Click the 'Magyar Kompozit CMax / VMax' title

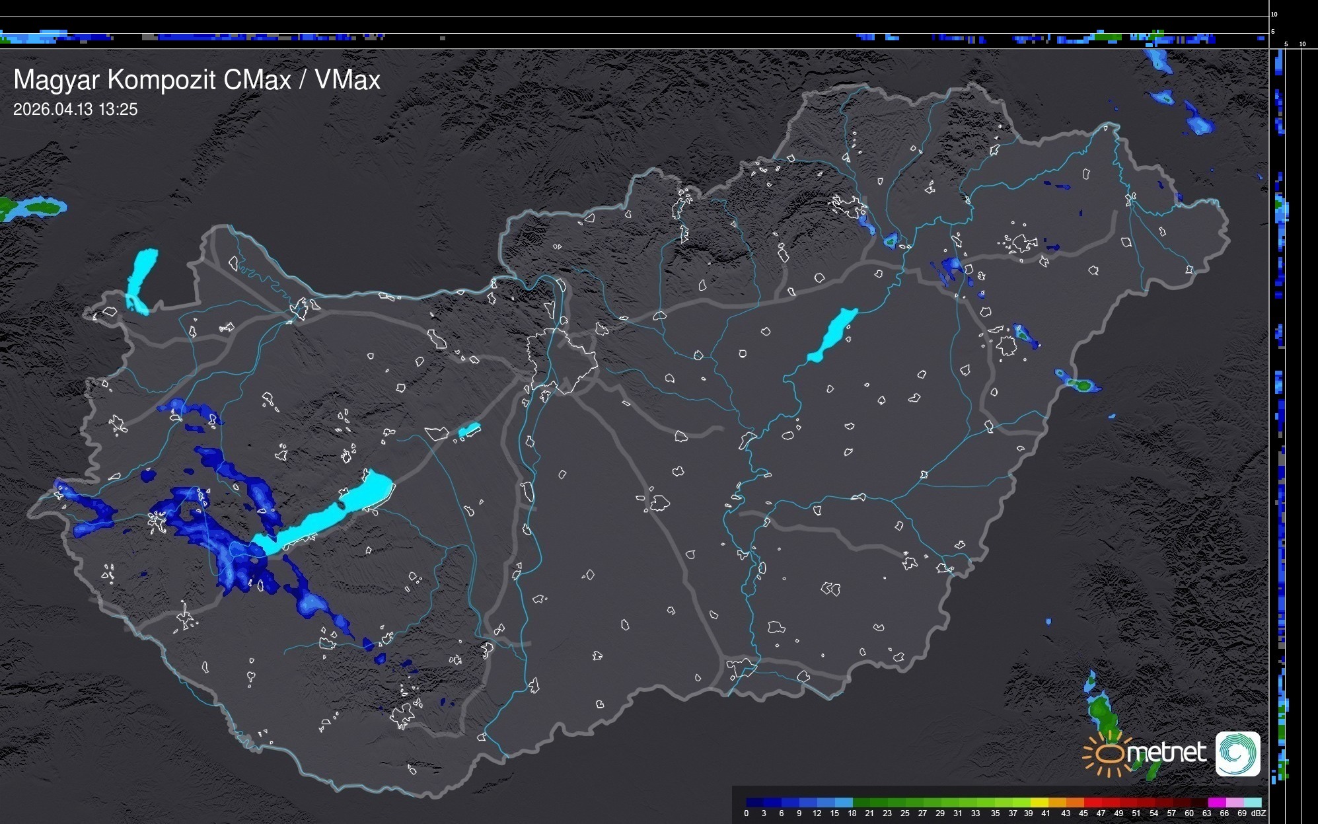(x=197, y=80)
